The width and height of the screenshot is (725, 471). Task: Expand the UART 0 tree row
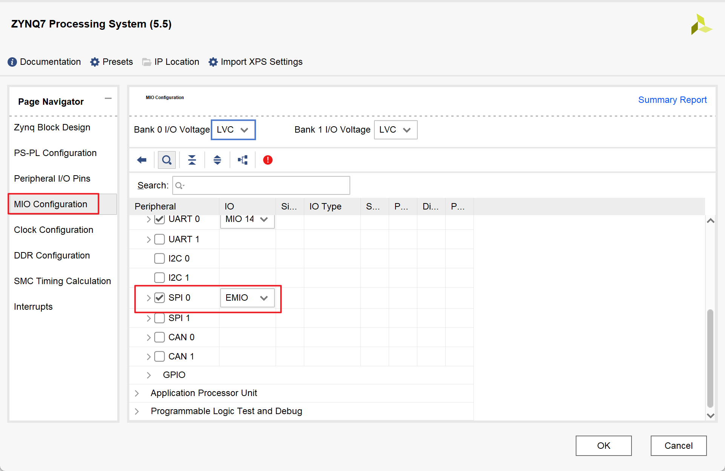(149, 219)
